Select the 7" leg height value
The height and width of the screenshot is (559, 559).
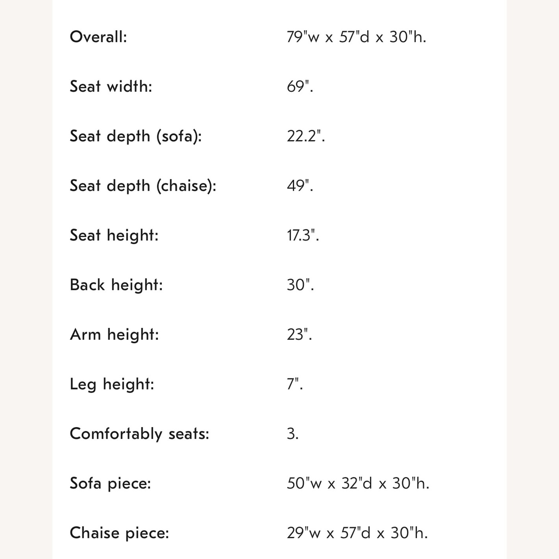tap(295, 384)
